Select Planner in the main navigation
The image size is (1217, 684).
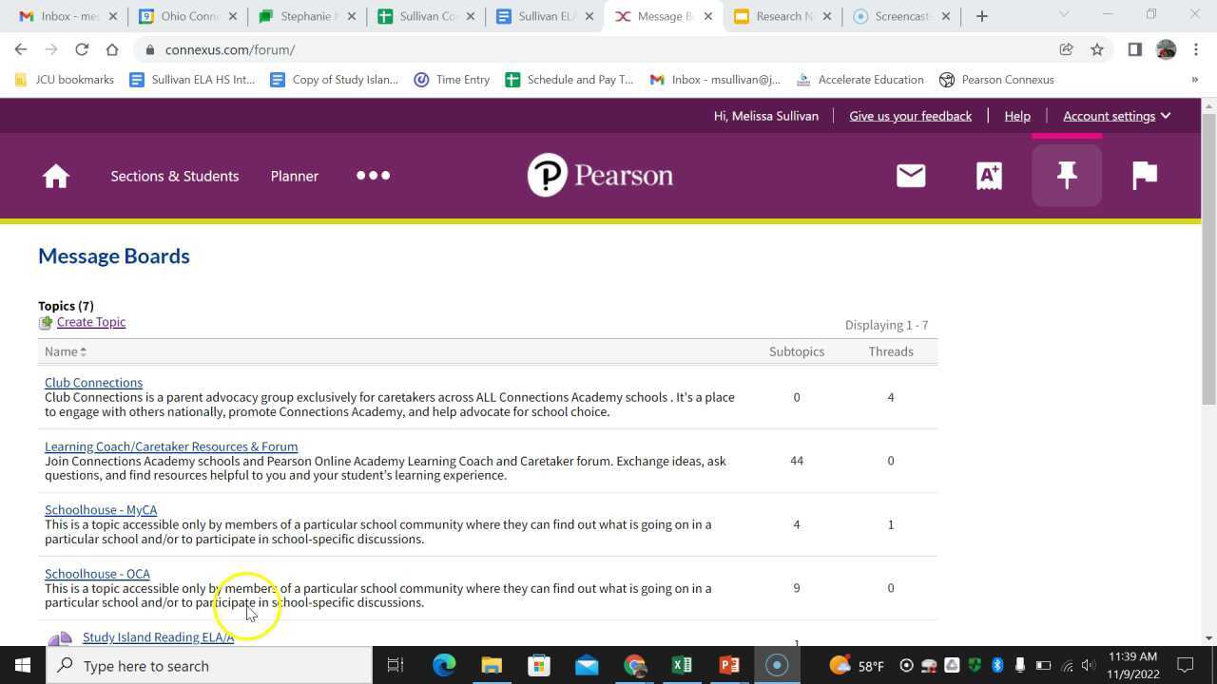[x=294, y=176]
